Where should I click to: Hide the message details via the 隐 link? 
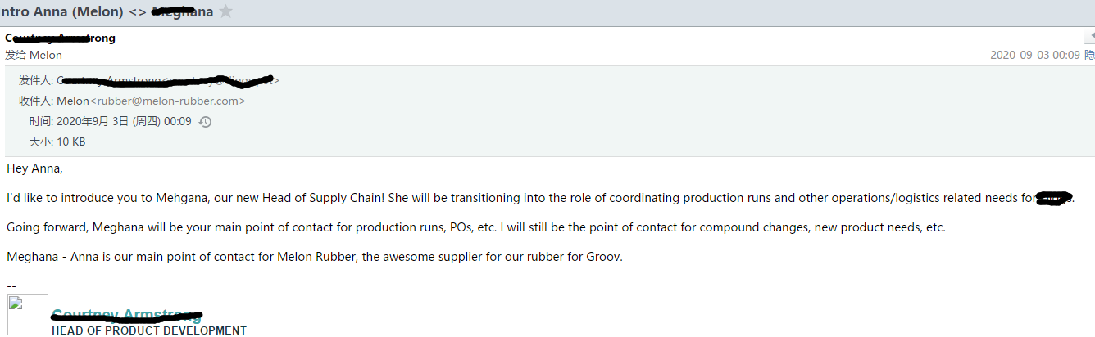pyautogui.click(x=1090, y=55)
